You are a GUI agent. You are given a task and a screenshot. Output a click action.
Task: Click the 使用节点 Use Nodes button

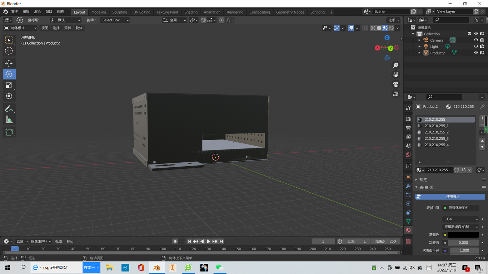click(450, 197)
